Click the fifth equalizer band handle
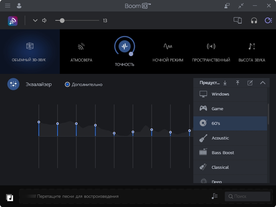 click(x=114, y=133)
